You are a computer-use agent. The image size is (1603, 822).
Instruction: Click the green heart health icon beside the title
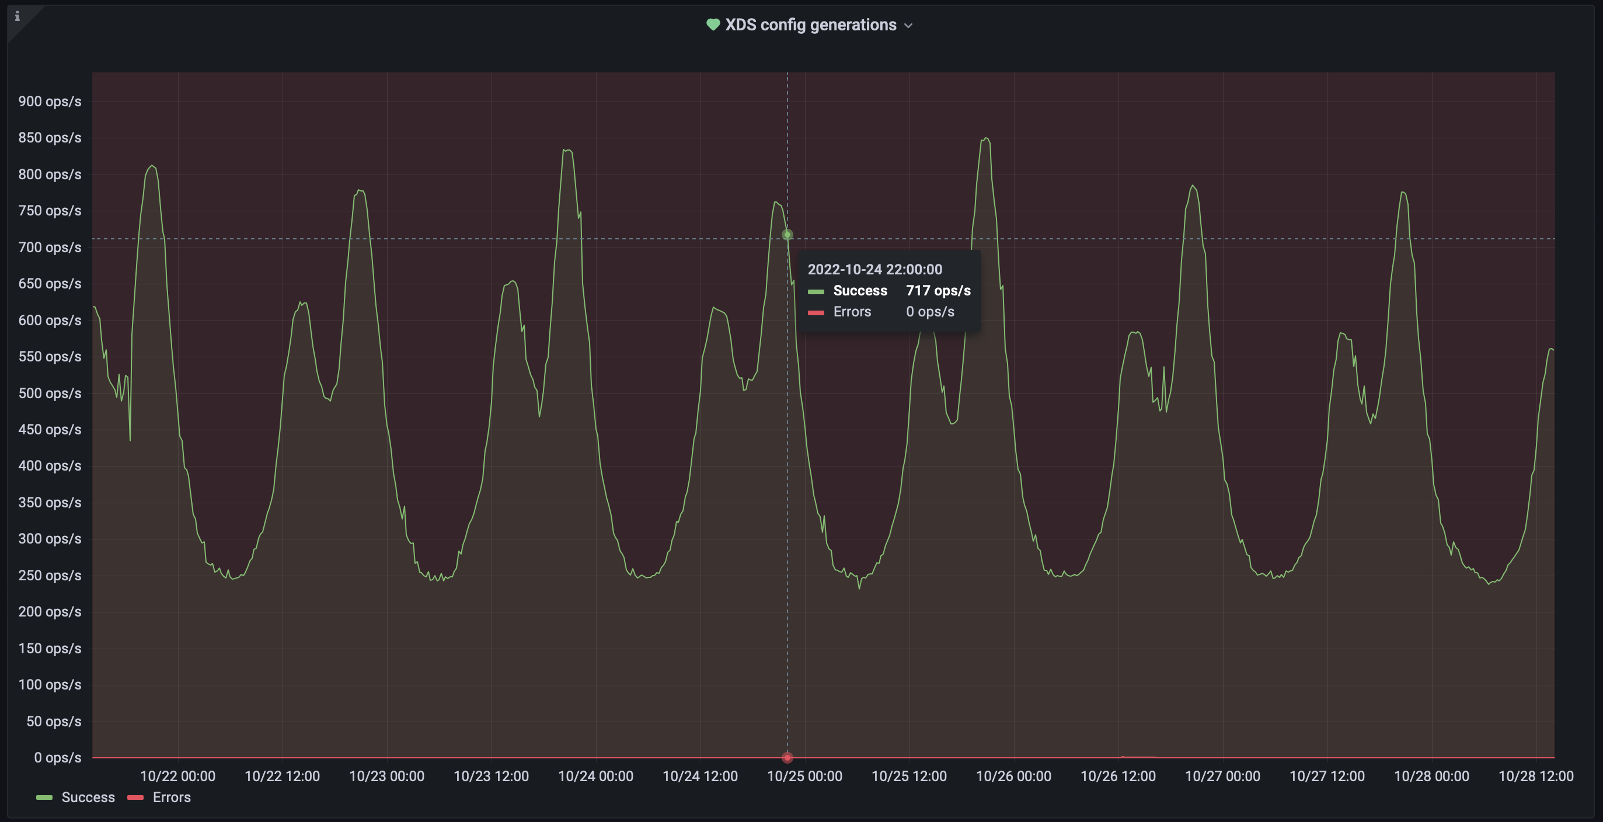tap(713, 25)
